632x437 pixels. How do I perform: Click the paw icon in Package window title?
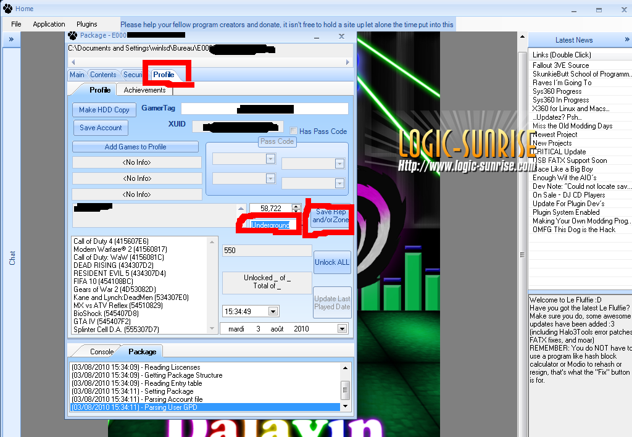point(73,35)
